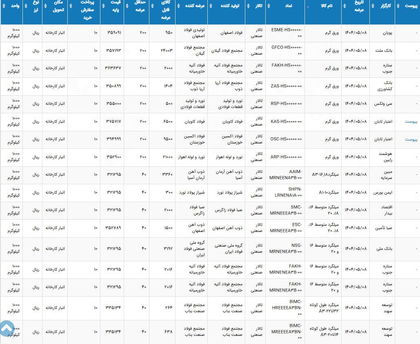Click sort arrow in نام کالا header
Screen dimensions: 420x344
308,7
